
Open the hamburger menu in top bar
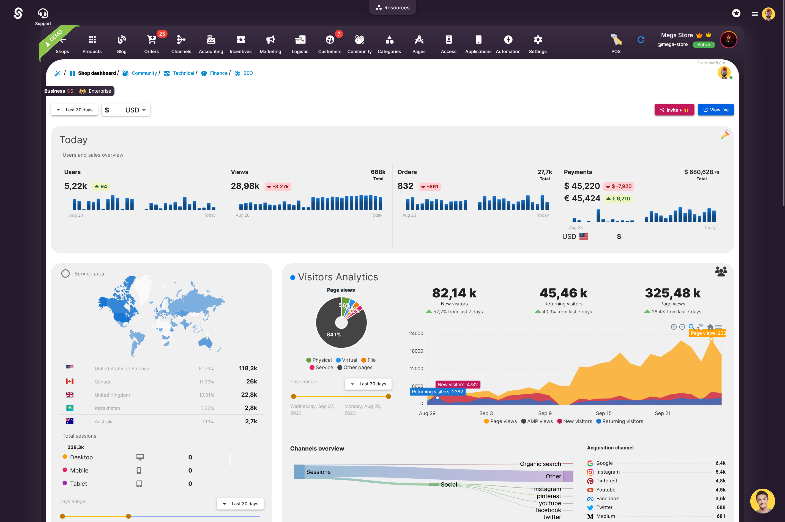point(755,14)
